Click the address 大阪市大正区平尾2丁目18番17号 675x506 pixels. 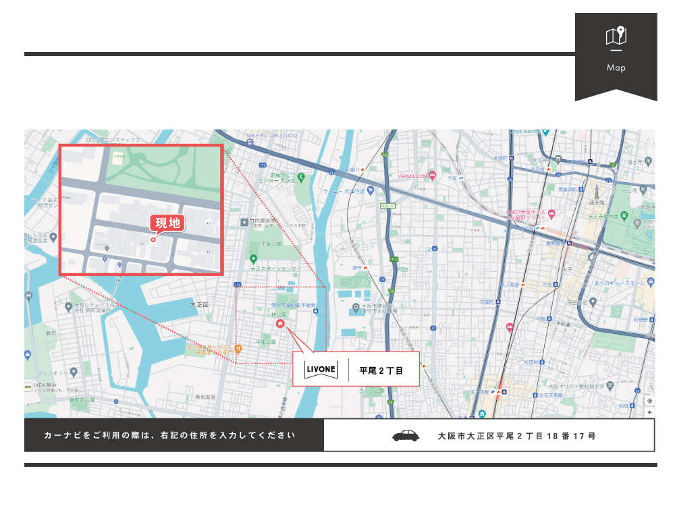coord(516,436)
